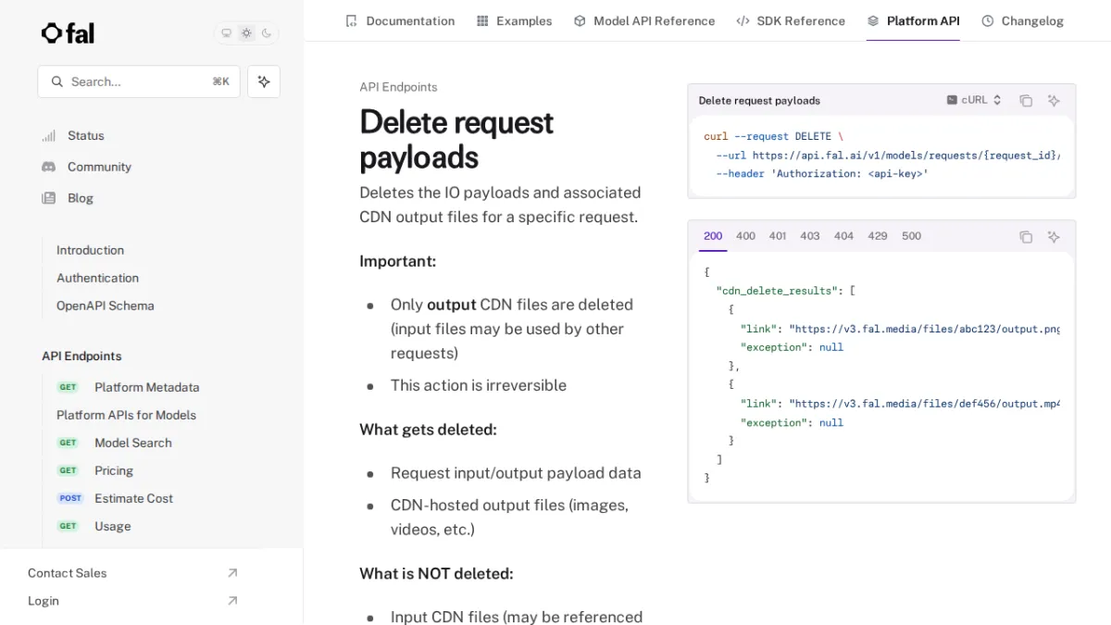Open the AI assistant sparkle button
This screenshot has height=625, width=1111.
point(264,81)
